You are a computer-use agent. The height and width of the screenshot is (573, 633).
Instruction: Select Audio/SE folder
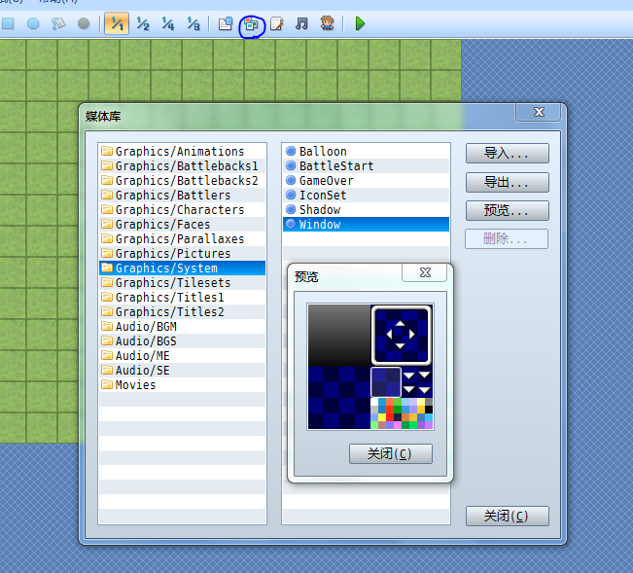pyautogui.click(x=182, y=370)
